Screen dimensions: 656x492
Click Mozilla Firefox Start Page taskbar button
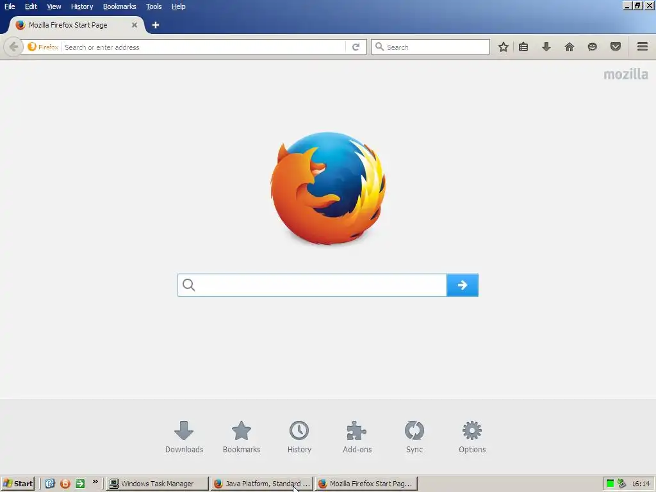366,484
